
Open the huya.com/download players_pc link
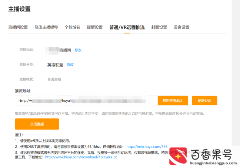tap(81, 157)
